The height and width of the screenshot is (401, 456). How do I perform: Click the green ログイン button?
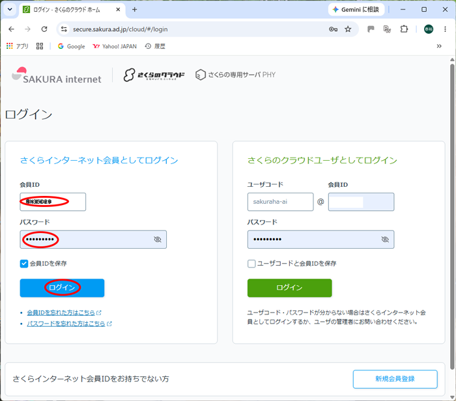(x=290, y=288)
